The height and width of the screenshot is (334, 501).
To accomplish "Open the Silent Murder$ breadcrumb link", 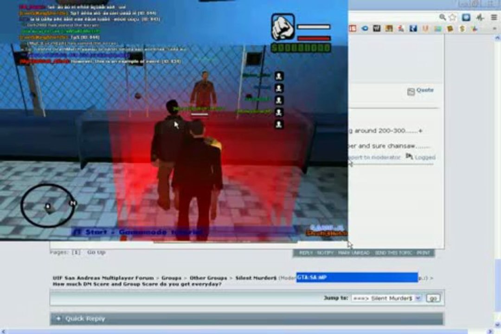I will (x=256, y=278).
